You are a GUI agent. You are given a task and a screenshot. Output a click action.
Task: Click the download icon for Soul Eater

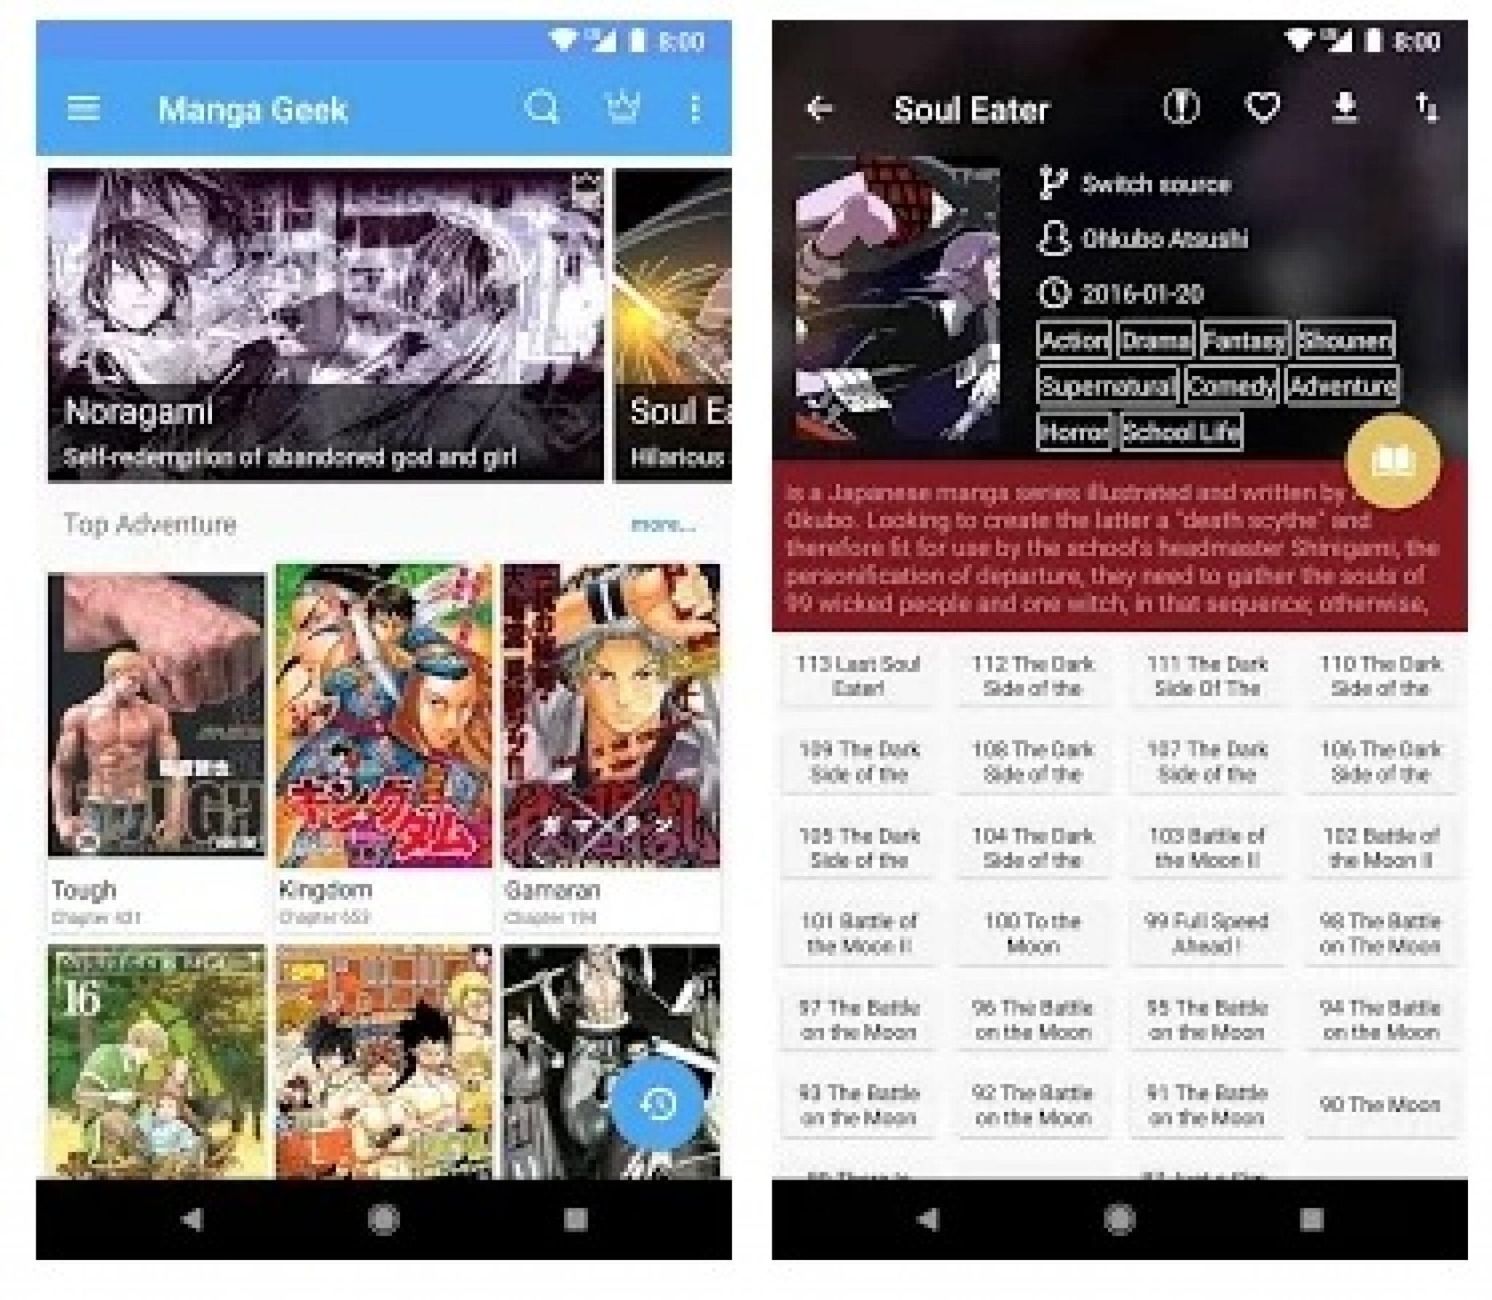point(1367,96)
